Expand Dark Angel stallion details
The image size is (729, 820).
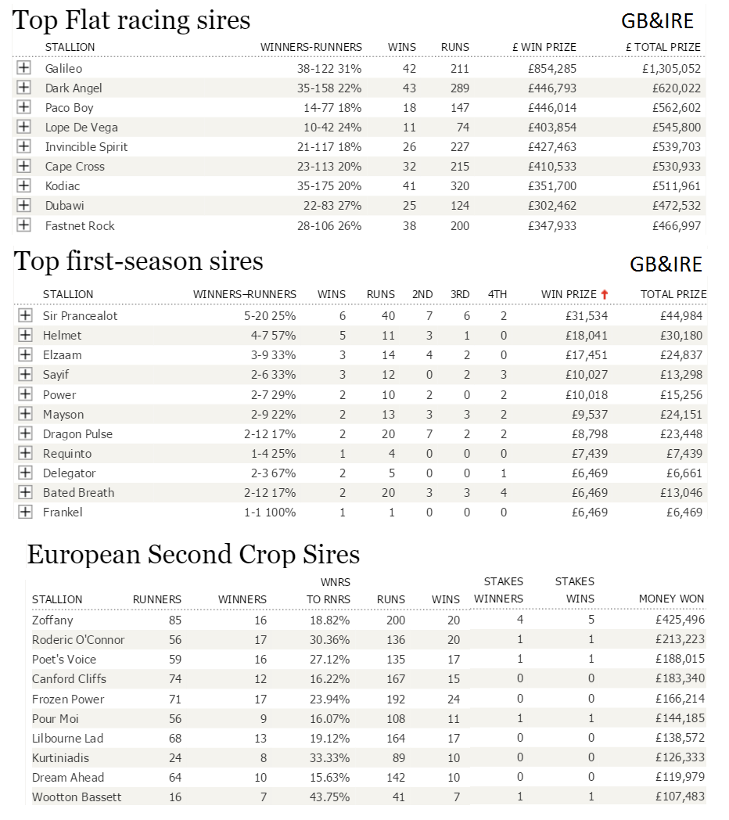point(23,87)
